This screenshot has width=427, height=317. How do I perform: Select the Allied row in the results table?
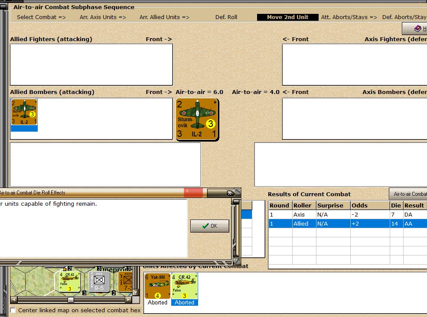pos(348,223)
